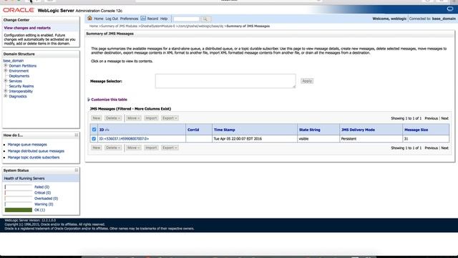Sort by the CorrId column header
Screen dimensions: 458x258
coord(193,130)
